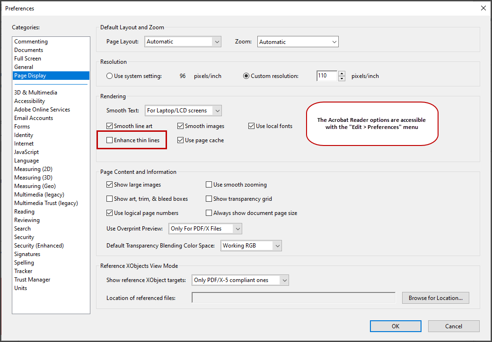Enable Show transparency grid
Screen dimensions: 492x342
click(x=209, y=199)
